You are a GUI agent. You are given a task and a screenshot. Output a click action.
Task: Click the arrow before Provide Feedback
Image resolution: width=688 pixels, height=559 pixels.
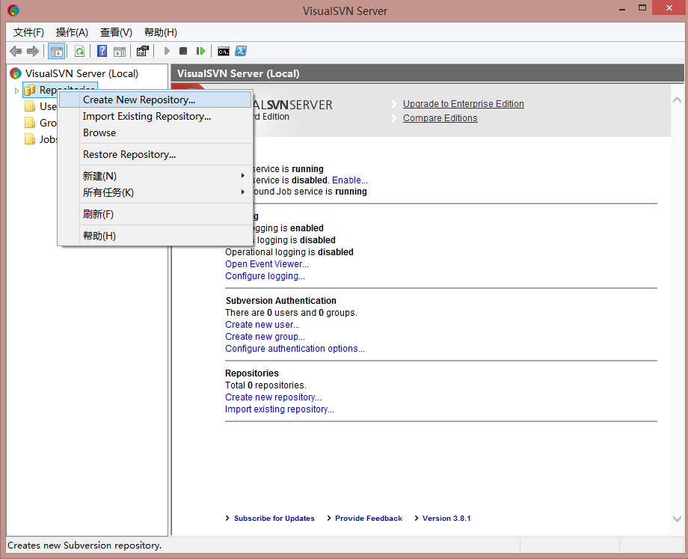(328, 518)
